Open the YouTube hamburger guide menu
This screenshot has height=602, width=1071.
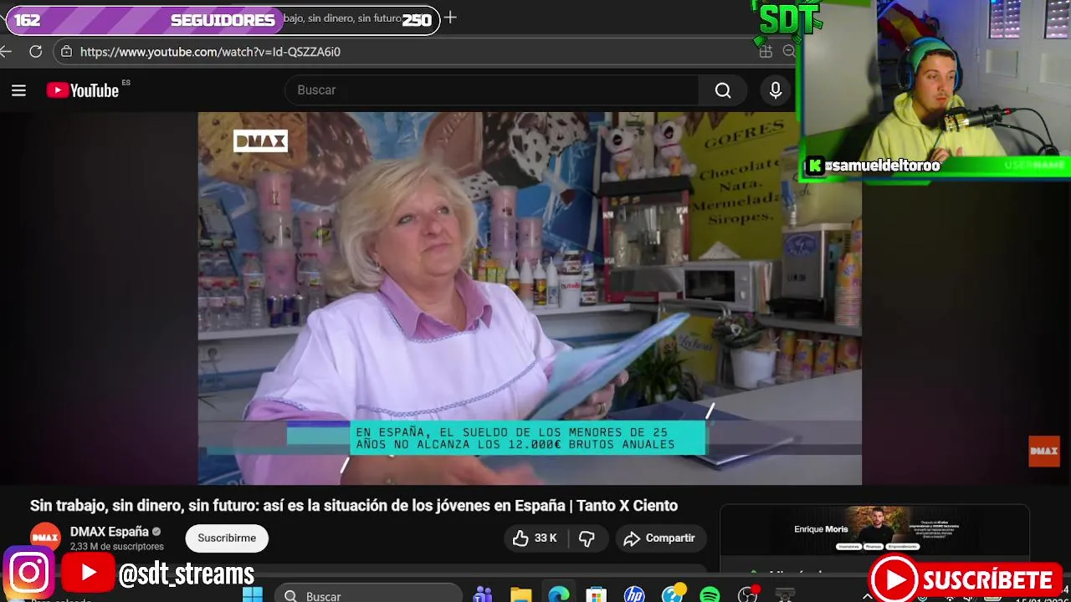tap(18, 90)
